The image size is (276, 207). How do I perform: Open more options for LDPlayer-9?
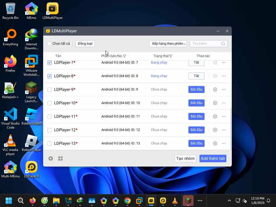coord(224,89)
